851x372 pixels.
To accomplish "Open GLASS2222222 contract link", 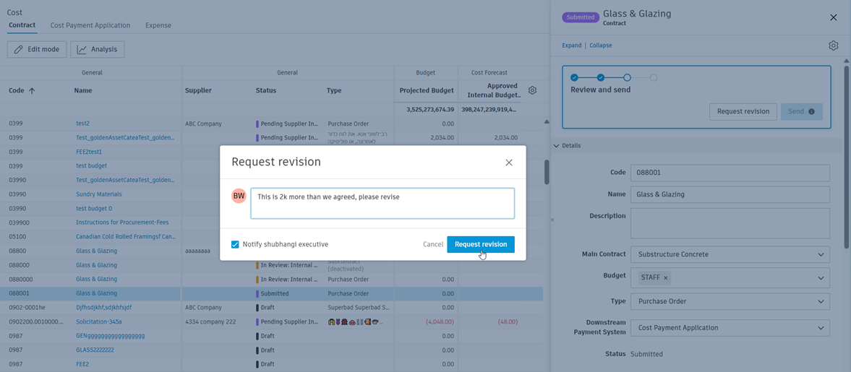I will [95, 350].
